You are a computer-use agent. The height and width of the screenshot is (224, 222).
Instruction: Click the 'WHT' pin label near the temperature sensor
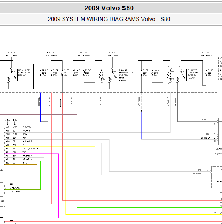pos(200,170)
